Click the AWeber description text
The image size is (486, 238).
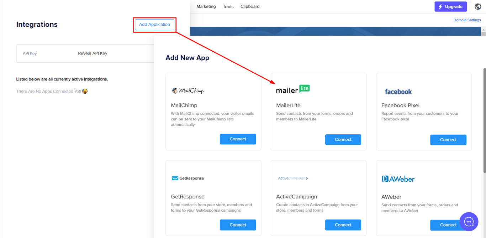pyautogui.click(x=420, y=208)
